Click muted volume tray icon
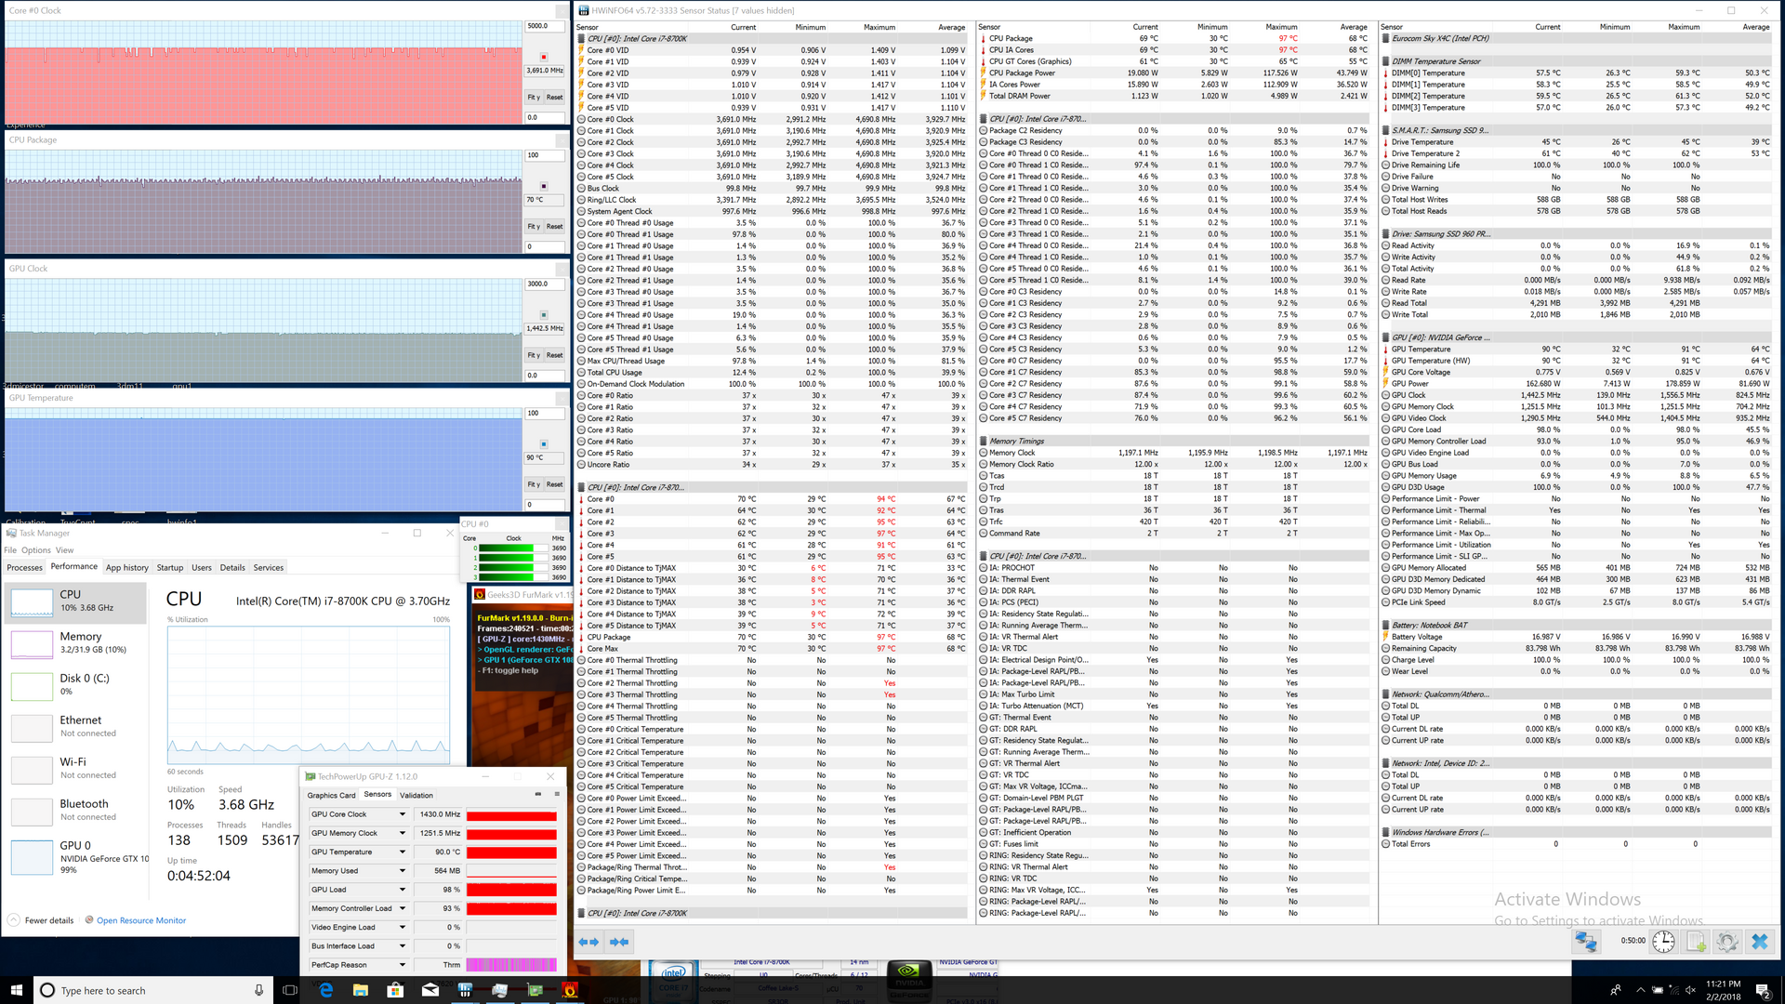This screenshot has width=1785, height=1004. click(1691, 990)
